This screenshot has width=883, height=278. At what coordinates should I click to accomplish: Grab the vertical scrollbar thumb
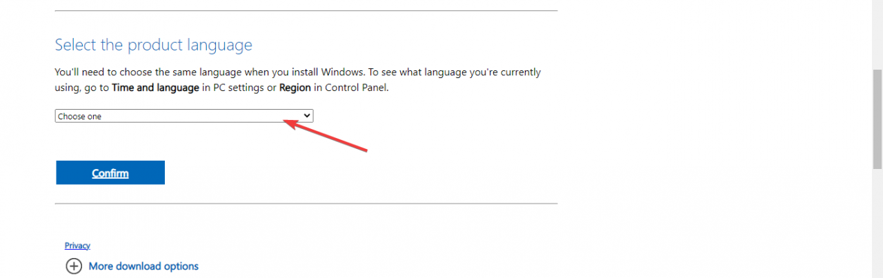pyautogui.click(x=877, y=117)
